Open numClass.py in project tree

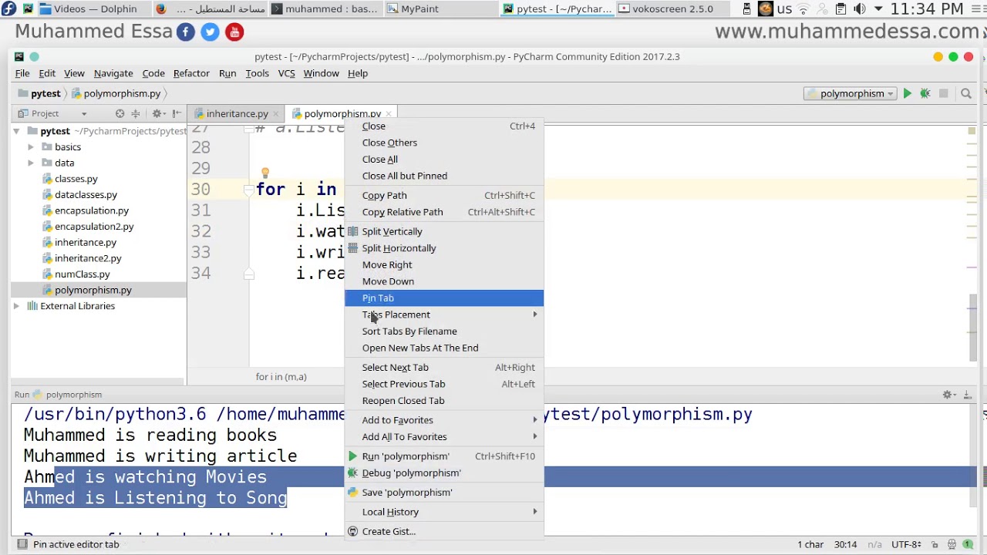coord(82,274)
